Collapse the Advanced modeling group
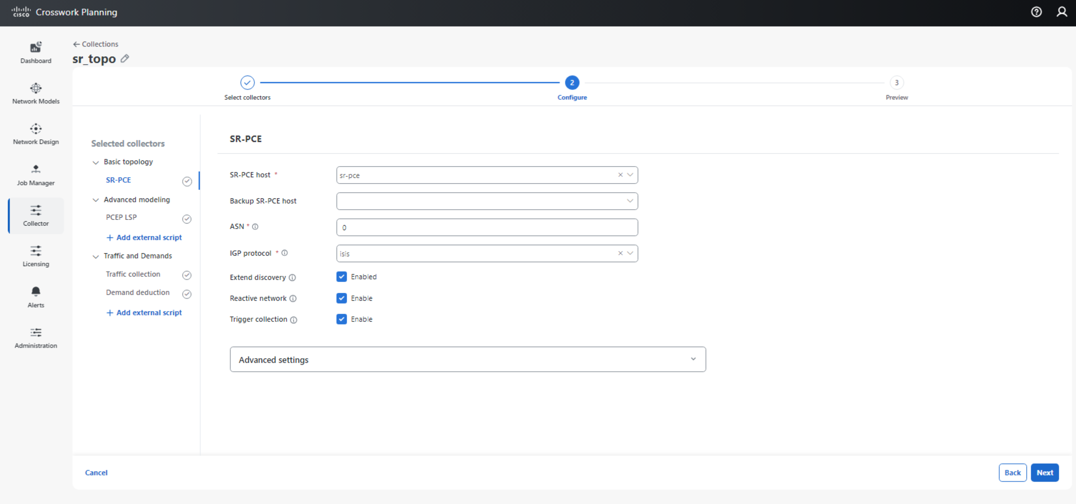The image size is (1076, 504). (x=96, y=200)
